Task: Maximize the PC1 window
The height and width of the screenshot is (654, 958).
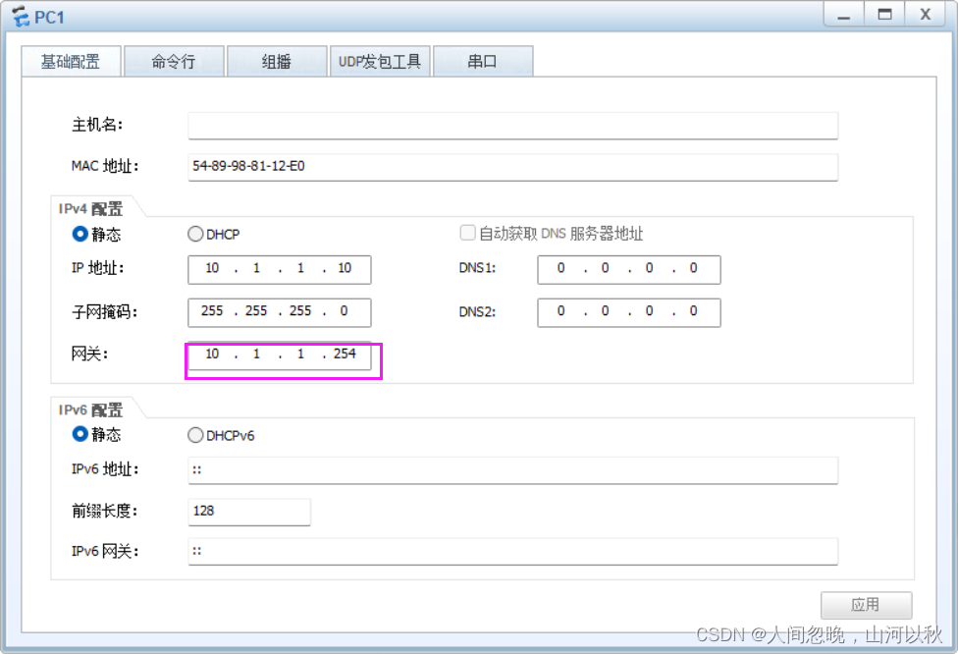Action: coord(884,15)
